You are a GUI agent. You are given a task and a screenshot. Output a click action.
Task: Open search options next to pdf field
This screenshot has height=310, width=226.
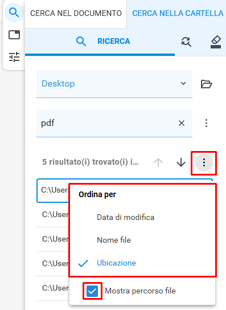point(206,123)
